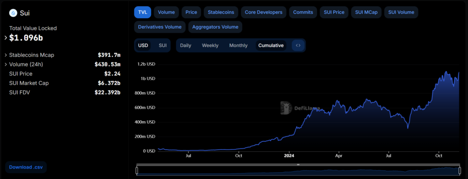Switch denomination to SUI
This screenshot has width=468, height=179.
(163, 46)
